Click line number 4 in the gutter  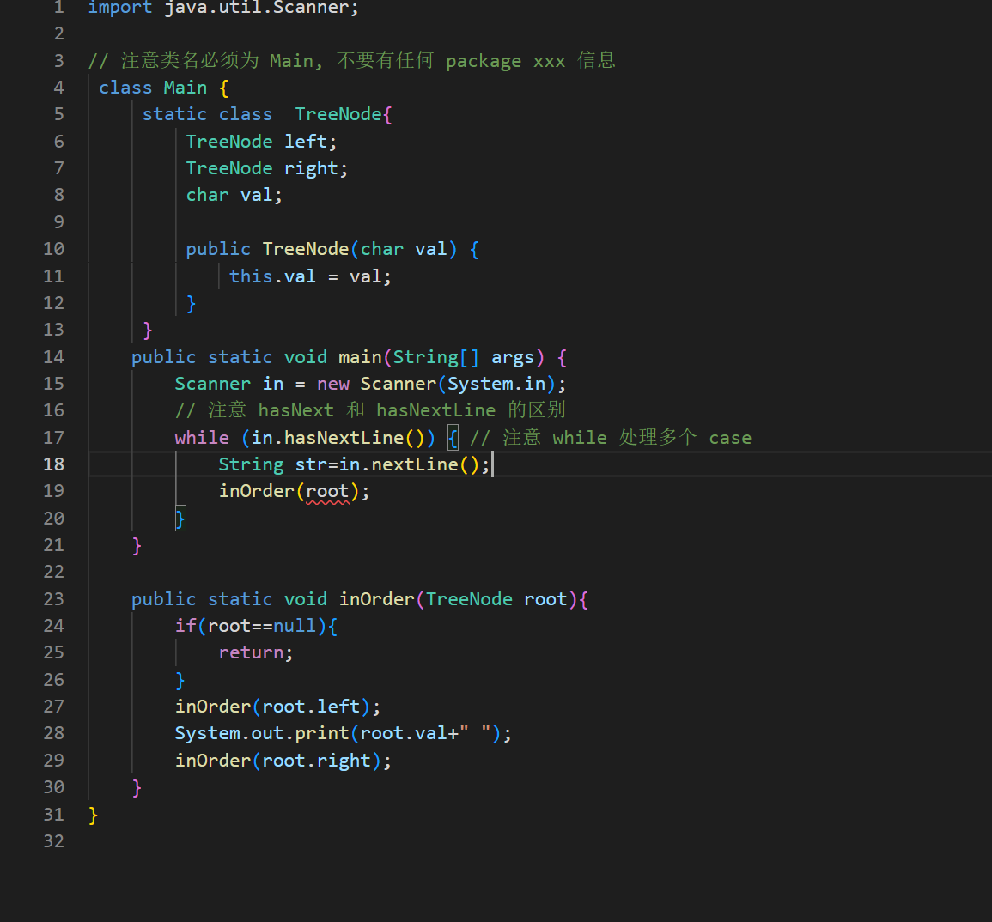coord(59,88)
